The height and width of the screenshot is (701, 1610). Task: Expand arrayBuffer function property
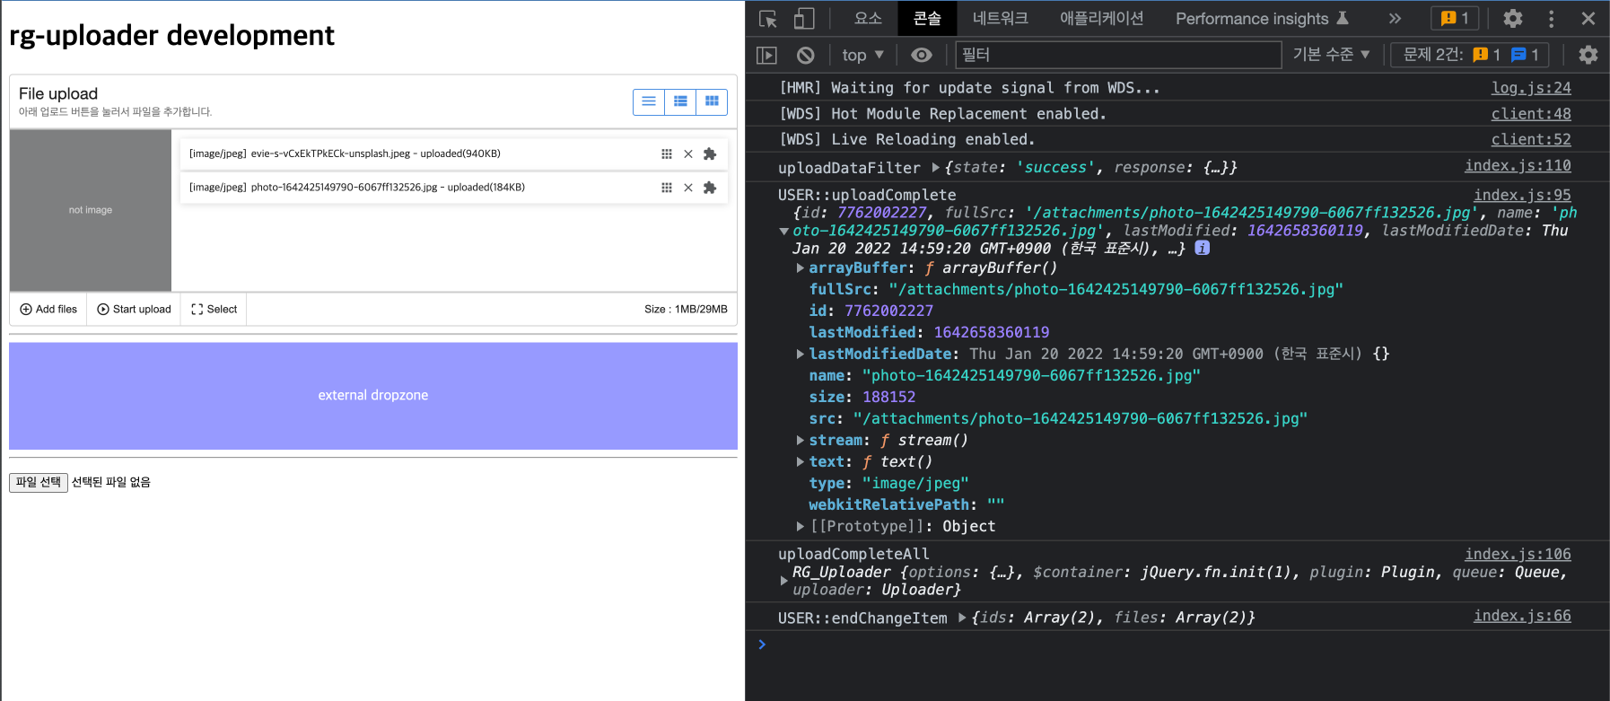click(800, 268)
